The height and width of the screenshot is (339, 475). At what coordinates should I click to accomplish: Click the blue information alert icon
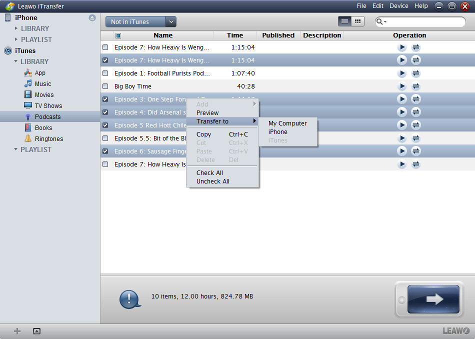coord(130,299)
